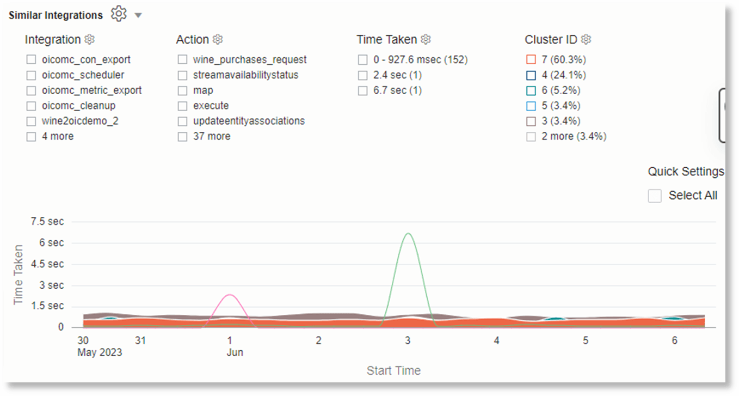
Task: Enable the Select All checkbox
Action: pyautogui.click(x=655, y=195)
